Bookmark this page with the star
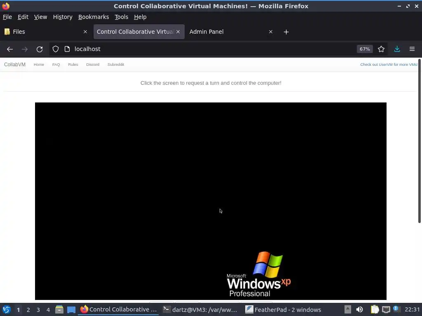The image size is (422, 316). pyautogui.click(x=381, y=49)
